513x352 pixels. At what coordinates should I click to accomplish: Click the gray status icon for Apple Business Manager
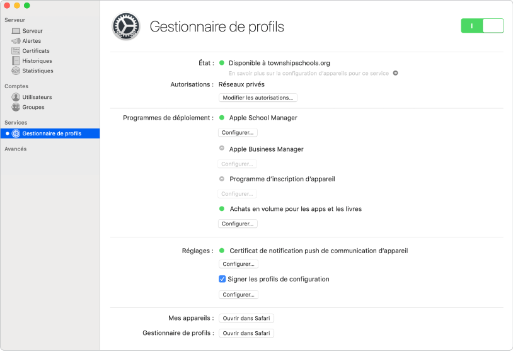(x=221, y=148)
